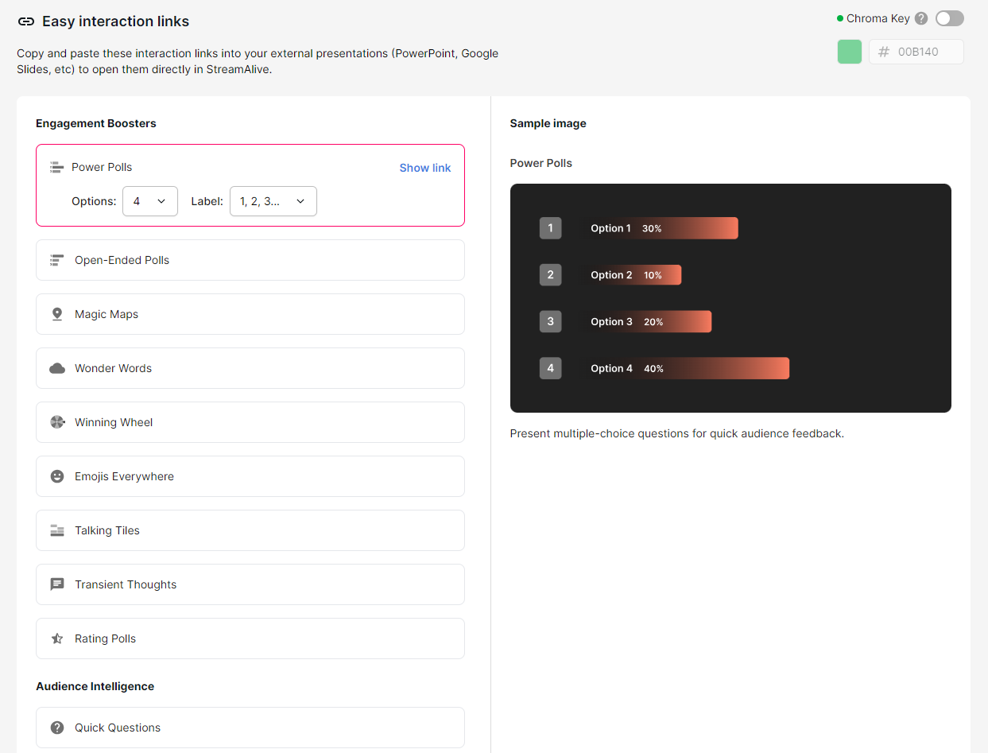Click the Audience Intelligence heading

coord(95,686)
